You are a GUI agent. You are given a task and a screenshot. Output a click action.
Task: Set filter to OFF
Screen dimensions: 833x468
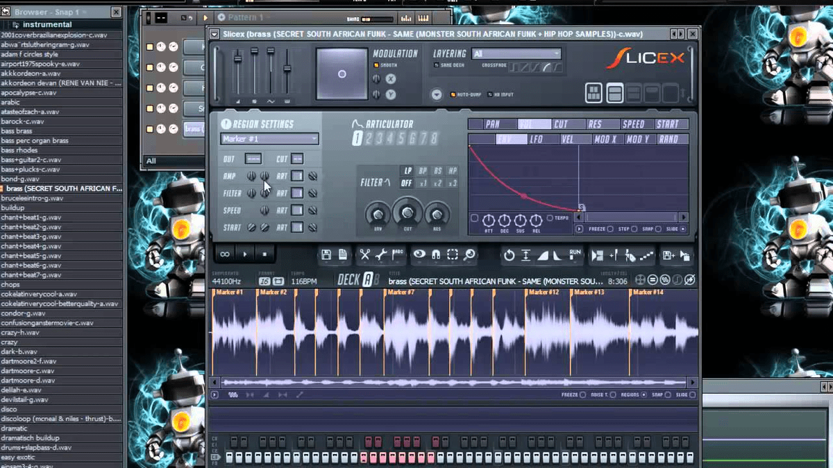(407, 183)
